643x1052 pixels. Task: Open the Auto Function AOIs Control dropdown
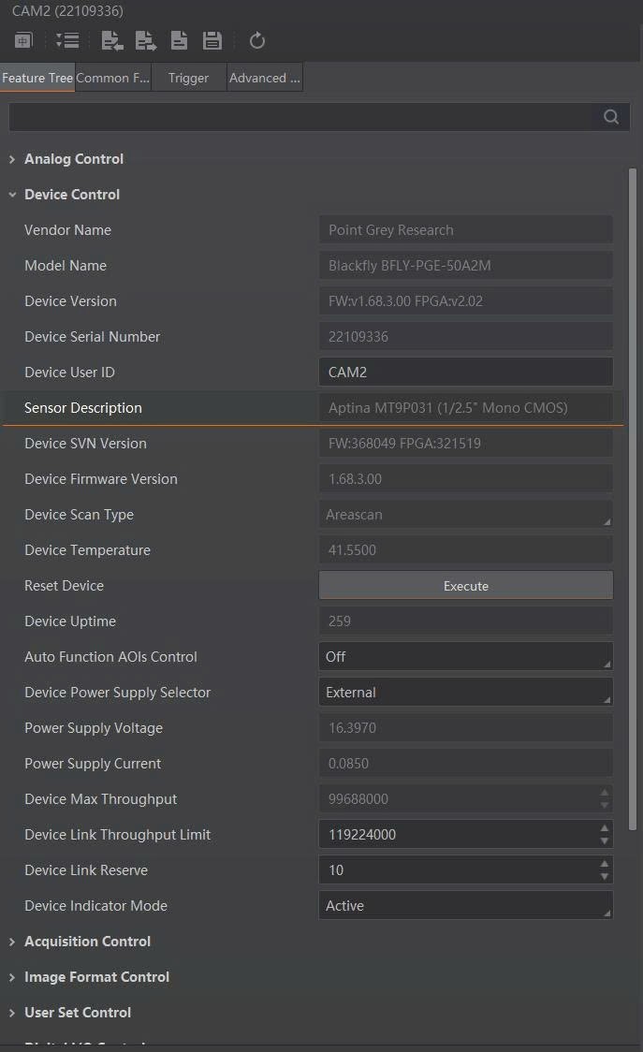point(466,657)
